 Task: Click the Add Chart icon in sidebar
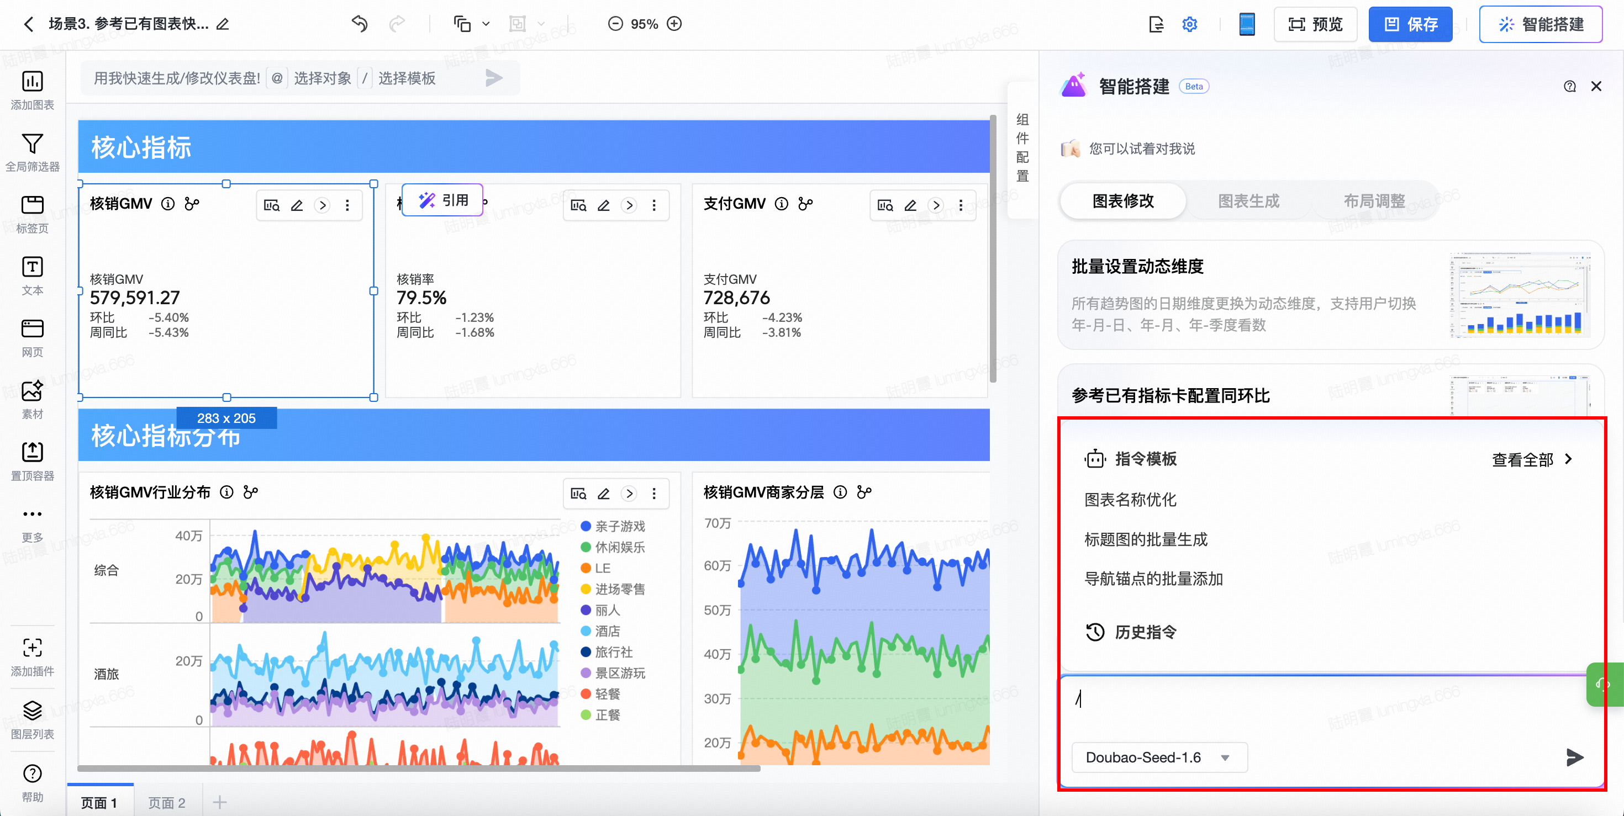pos(32,82)
